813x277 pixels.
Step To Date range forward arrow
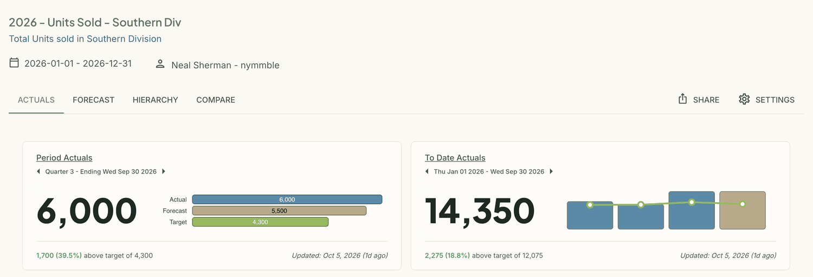click(x=551, y=171)
